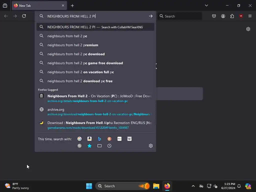Select 'Search with CollabVM SearXNG' row
This screenshot has height=192, width=256.
[x=95, y=27]
